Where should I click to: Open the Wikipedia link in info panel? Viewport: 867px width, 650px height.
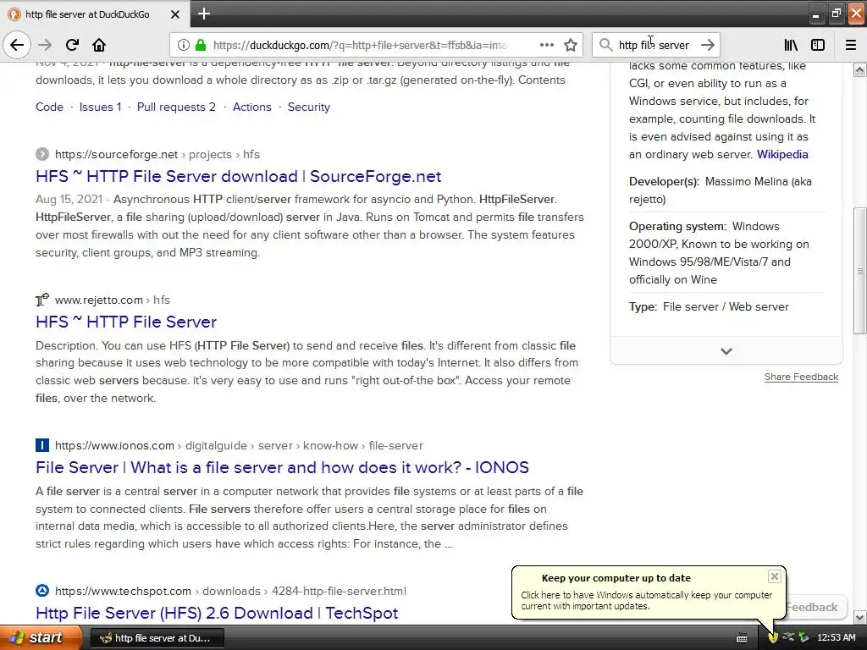[781, 154]
